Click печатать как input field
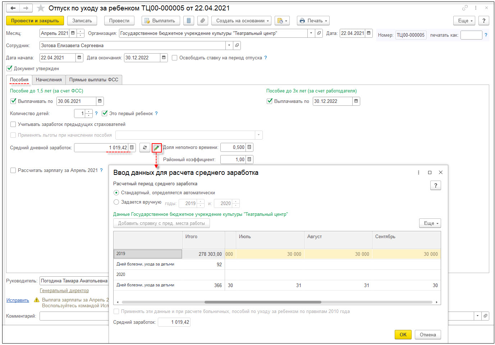 pyautogui.click(x=471, y=35)
